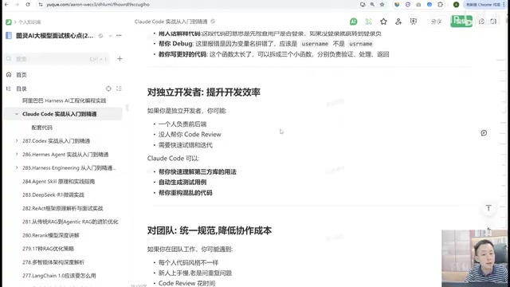The image size is (510, 287).
Task: Click the green edit button
Action: [461, 22]
